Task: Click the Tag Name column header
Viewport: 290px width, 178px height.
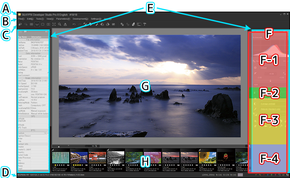Action: [23, 37]
